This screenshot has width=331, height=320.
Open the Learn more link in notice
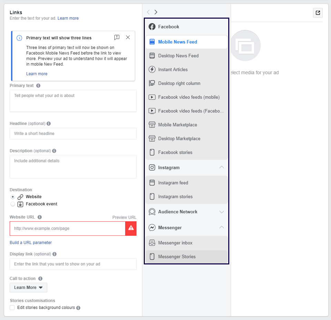click(x=37, y=74)
